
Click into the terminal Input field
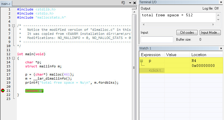pos(157,40)
